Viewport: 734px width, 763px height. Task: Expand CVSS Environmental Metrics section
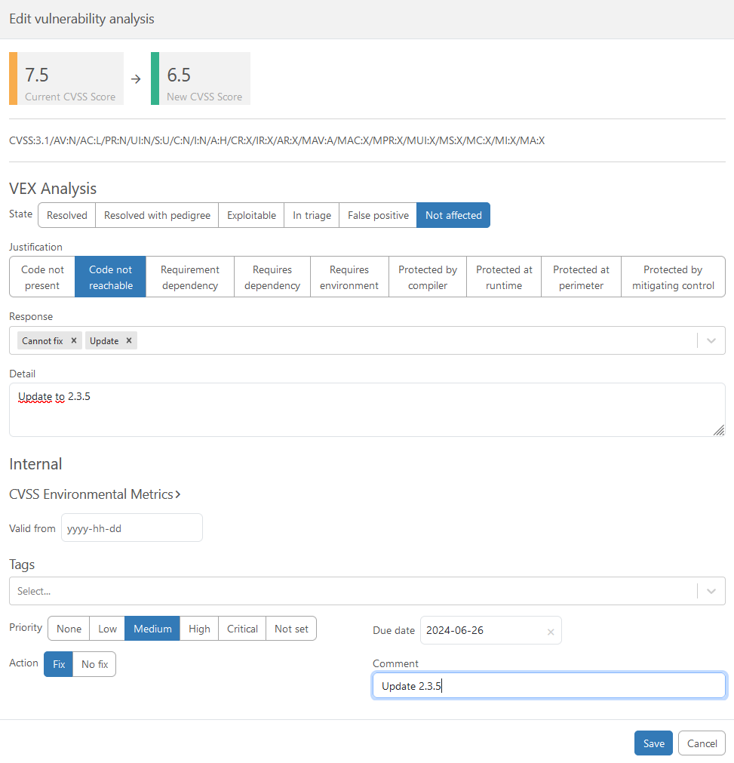click(95, 494)
